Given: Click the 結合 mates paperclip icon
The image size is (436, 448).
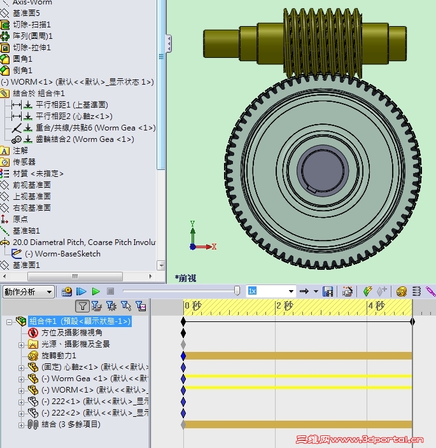Looking at the screenshot, I should point(33,424).
